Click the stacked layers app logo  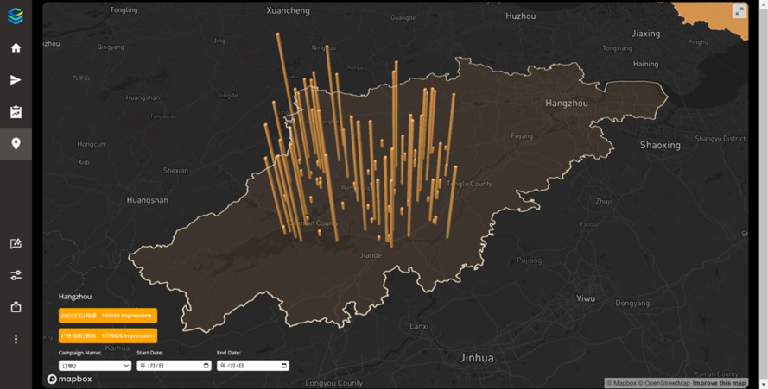[x=16, y=16]
